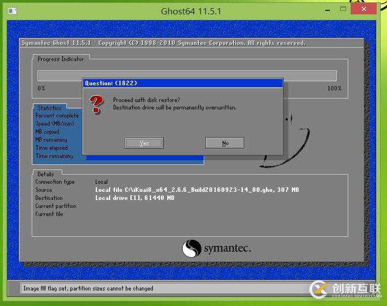Click the 'Proceed with disk restore?' message
Viewport: 387px width, 306px height.
tap(146, 100)
